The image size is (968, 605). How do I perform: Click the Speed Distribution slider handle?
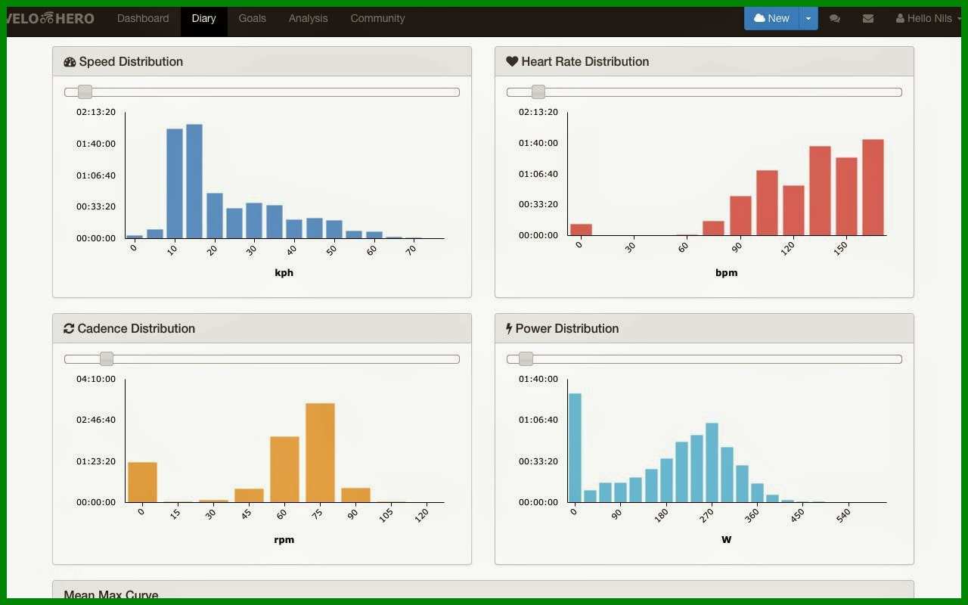click(85, 92)
